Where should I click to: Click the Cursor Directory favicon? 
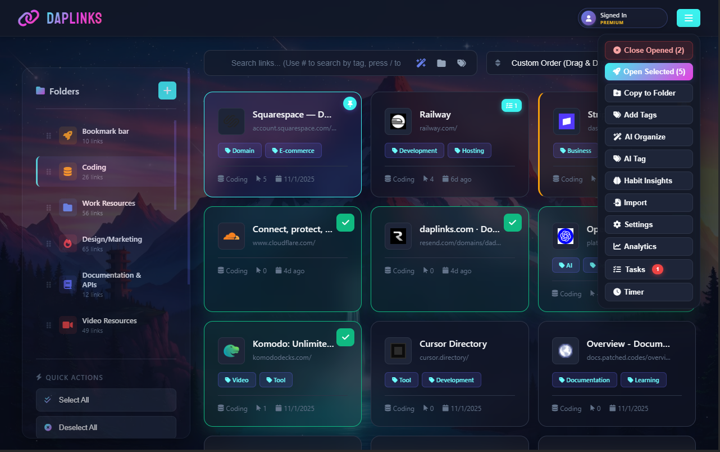coord(398,351)
